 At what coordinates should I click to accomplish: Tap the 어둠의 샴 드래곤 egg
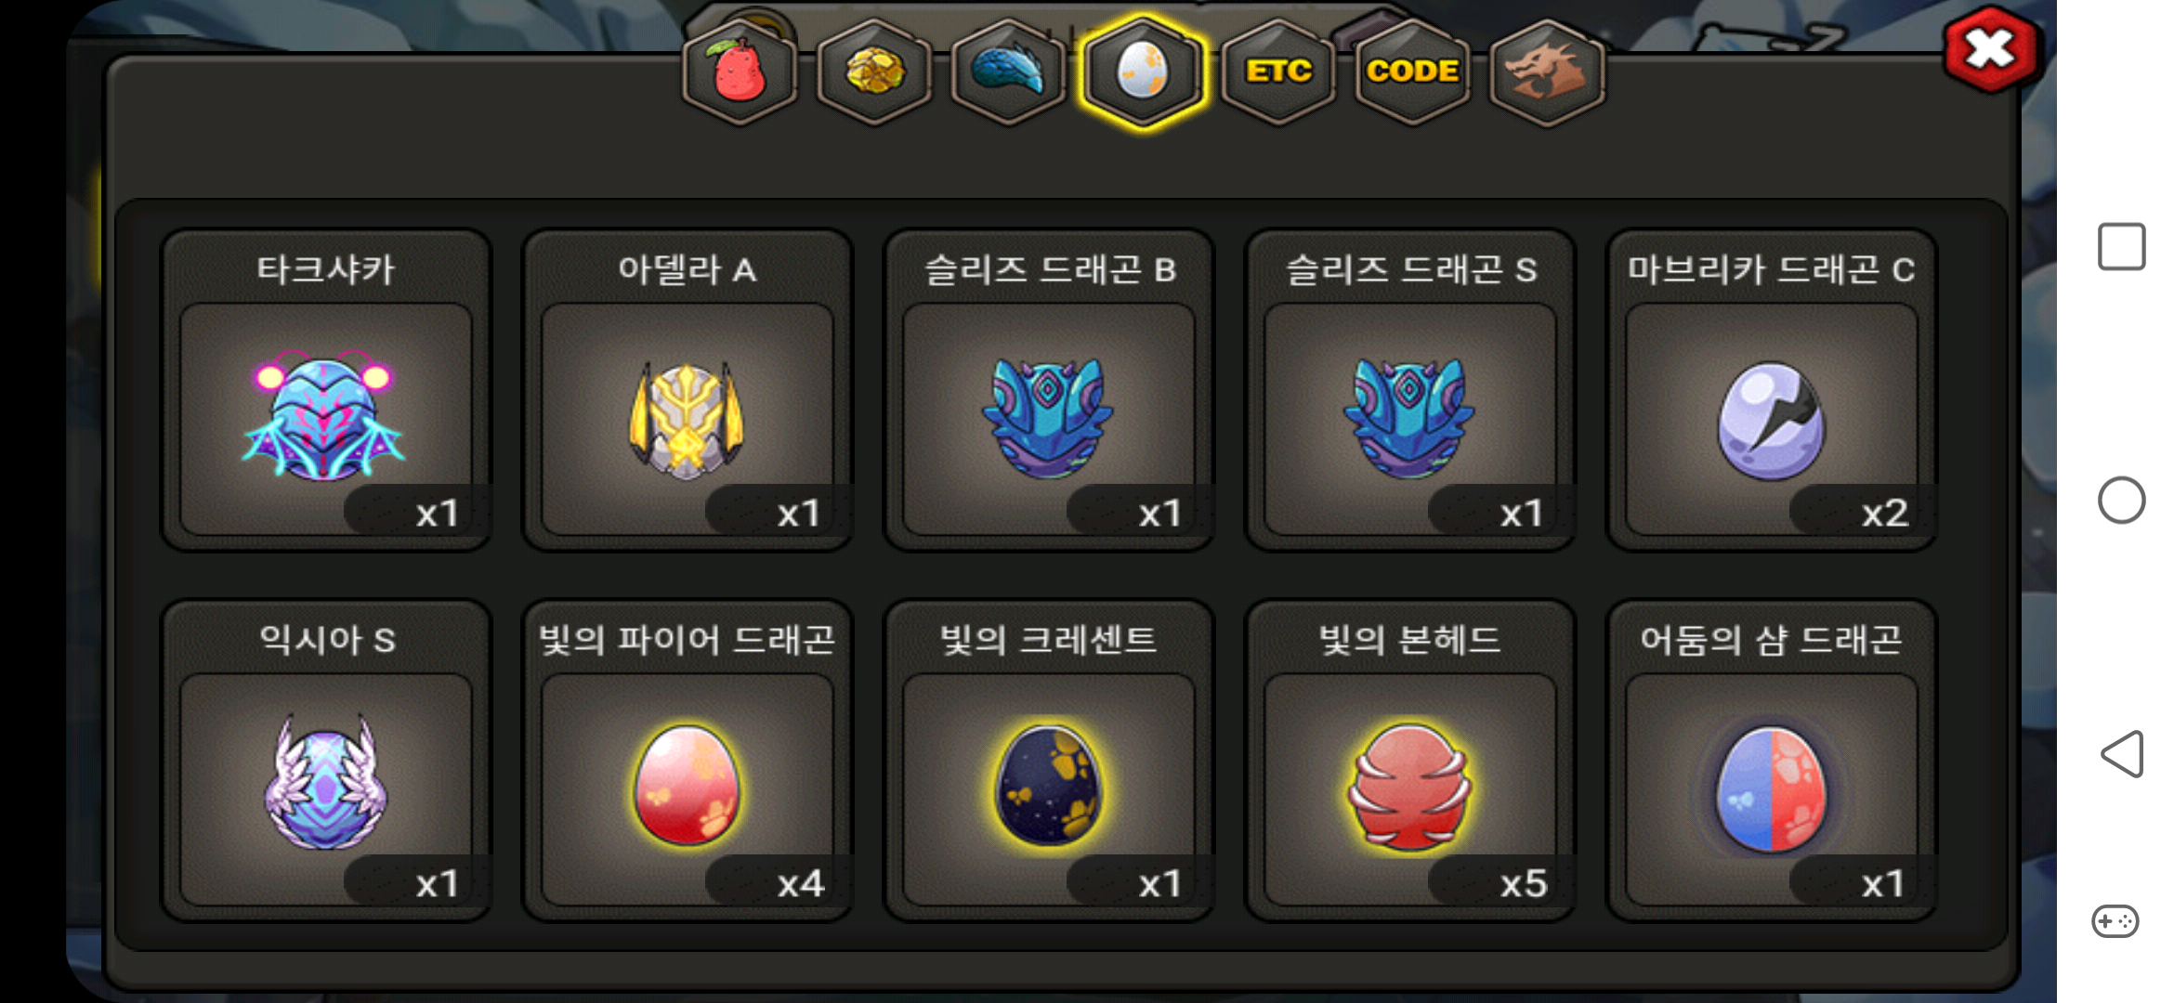(1772, 761)
